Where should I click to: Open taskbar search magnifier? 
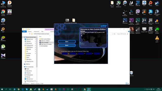[6, 89]
